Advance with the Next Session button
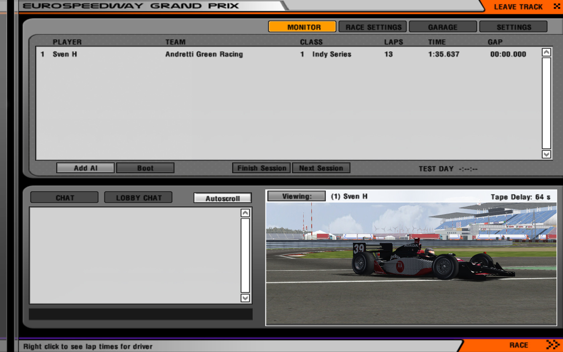The height and width of the screenshot is (352, 563). click(x=321, y=168)
